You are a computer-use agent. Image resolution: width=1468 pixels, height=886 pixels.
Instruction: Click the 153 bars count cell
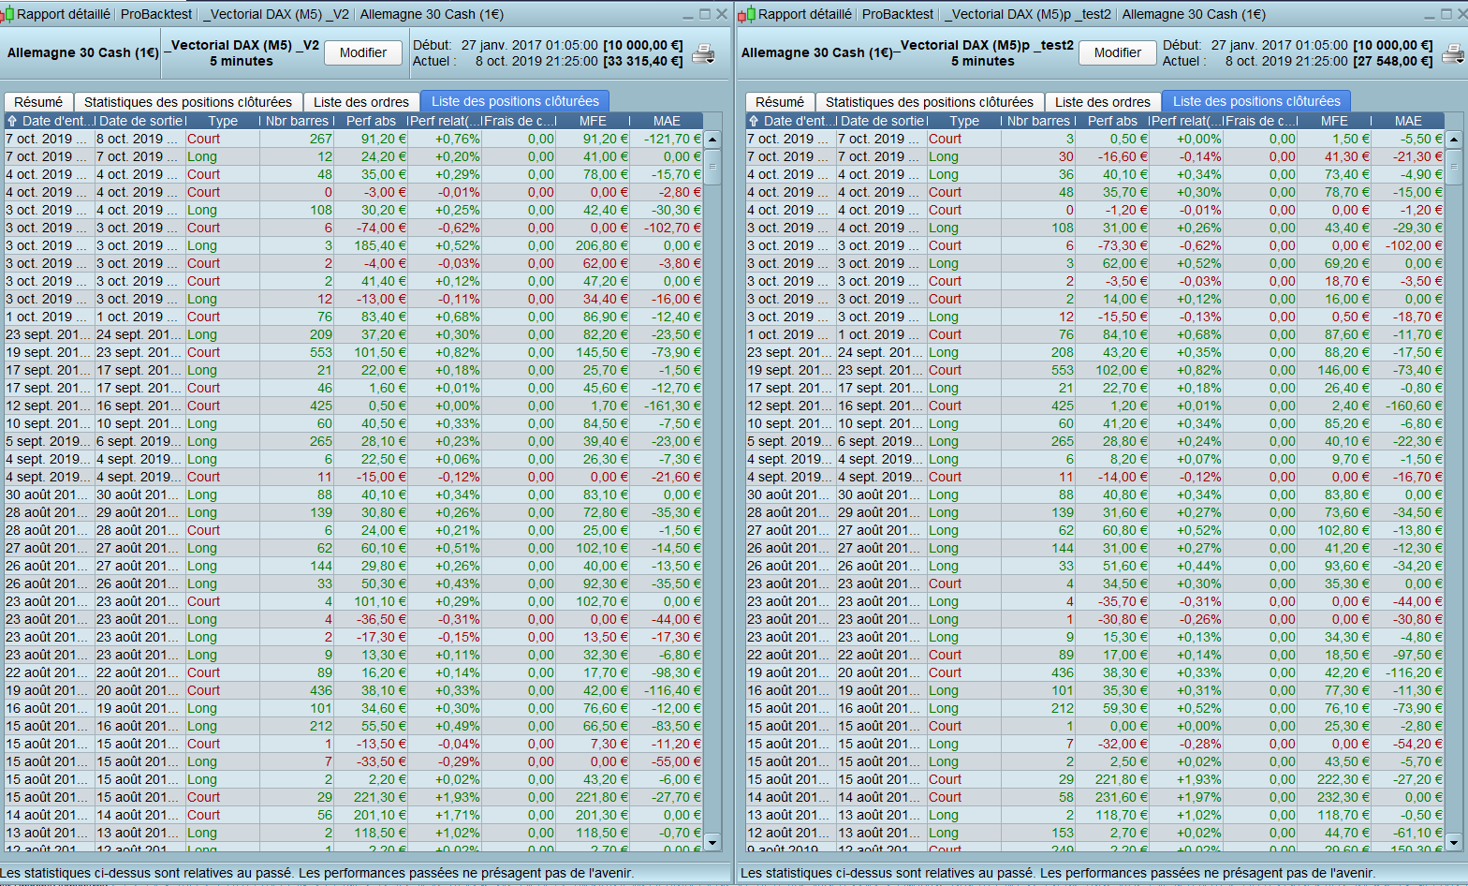[1038, 833]
